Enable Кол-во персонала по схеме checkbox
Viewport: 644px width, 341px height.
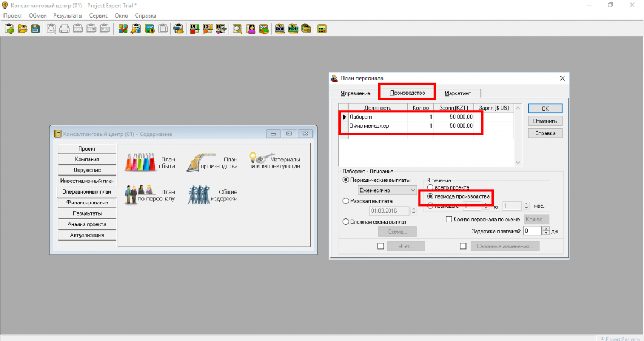point(450,219)
